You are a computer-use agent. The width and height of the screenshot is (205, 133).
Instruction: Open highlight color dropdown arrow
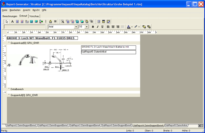click(x=139, y=27)
